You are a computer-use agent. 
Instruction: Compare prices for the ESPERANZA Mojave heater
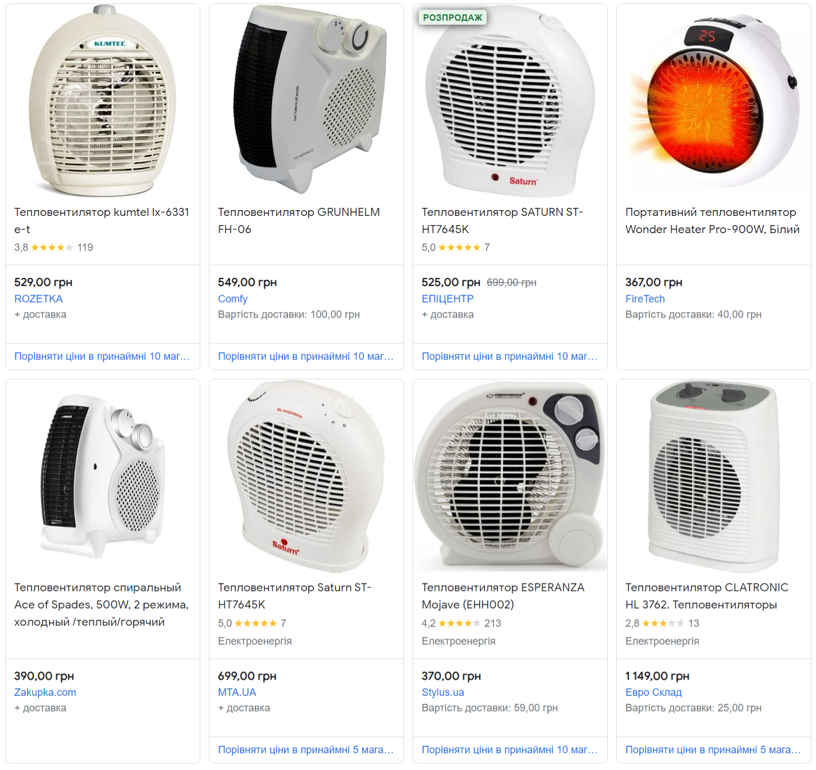coord(510,750)
